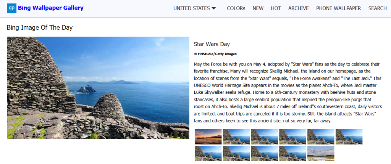The height and width of the screenshot is (164, 391).
Task: Open the ARCHIVE menu item
Action: point(299,8)
